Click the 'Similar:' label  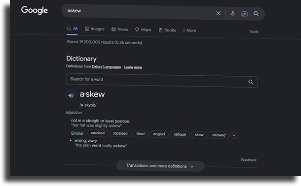(x=78, y=133)
